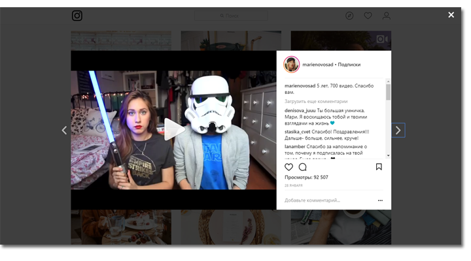This screenshot has height=261, width=471.
Task: Open the denisova_juuu commenter profile
Action: point(300,110)
